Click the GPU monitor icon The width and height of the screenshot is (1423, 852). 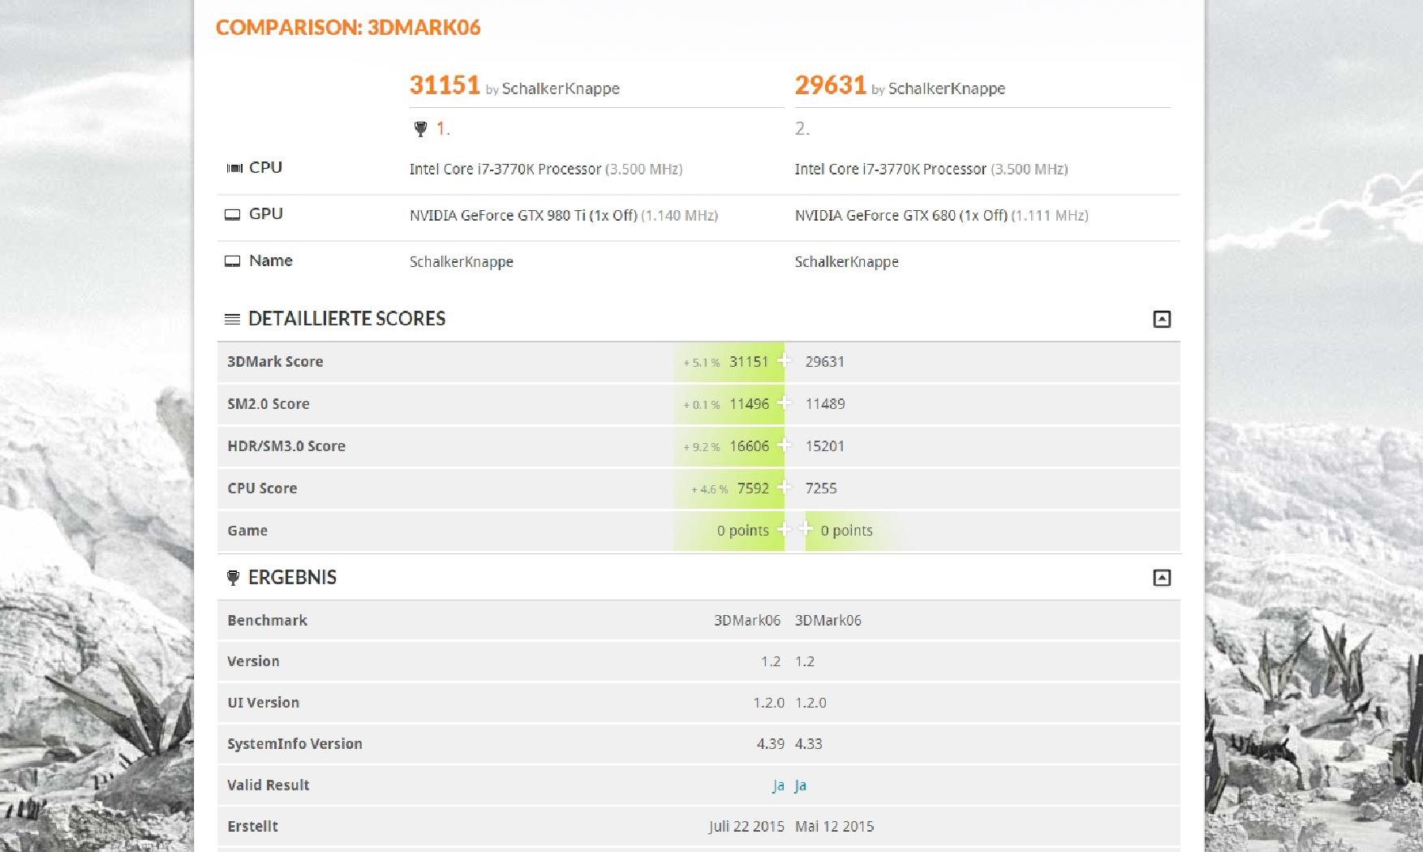point(233,215)
